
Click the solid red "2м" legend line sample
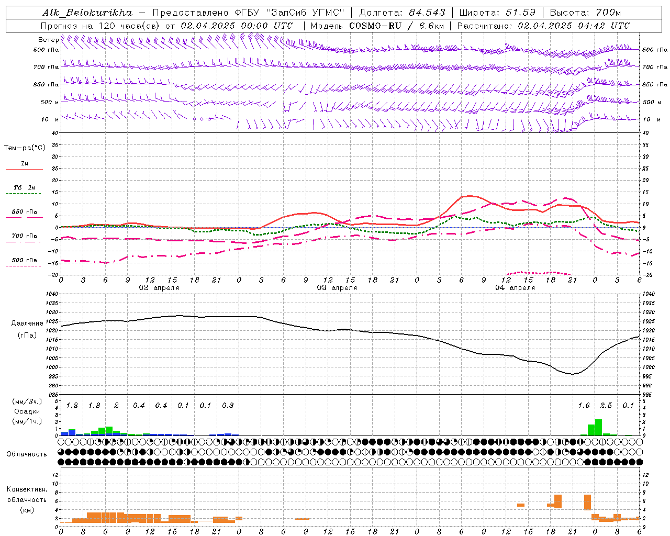(x=24, y=170)
